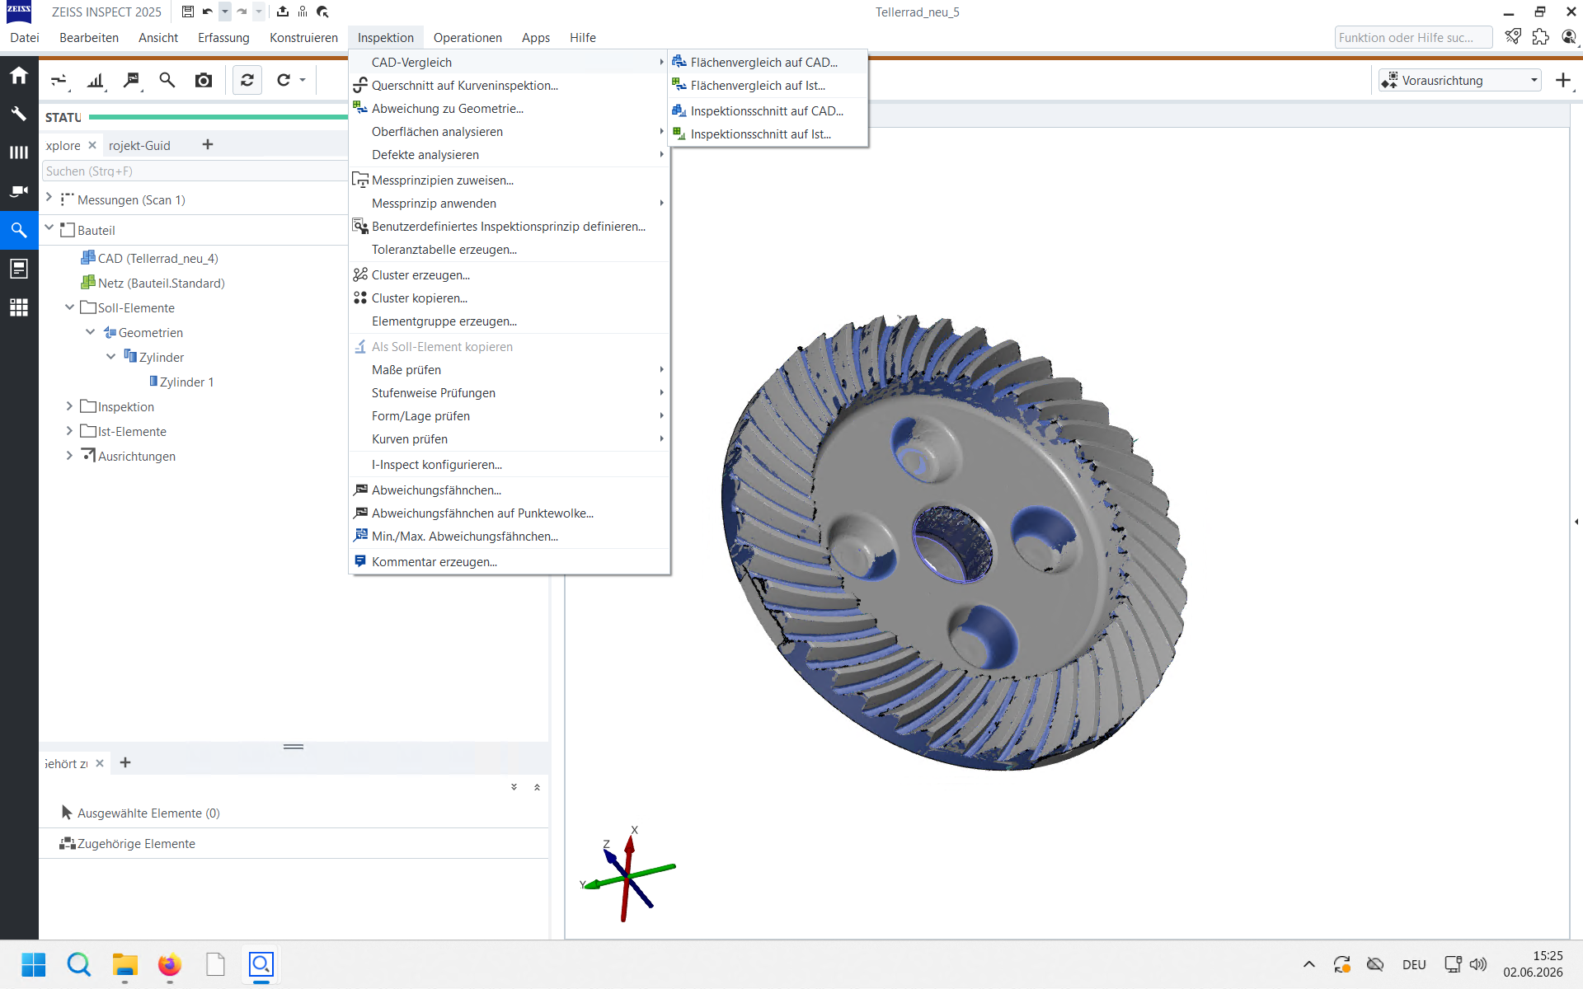Click the puzzle piece add-ons icon
This screenshot has height=989, width=1583.
pyautogui.click(x=1540, y=37)
